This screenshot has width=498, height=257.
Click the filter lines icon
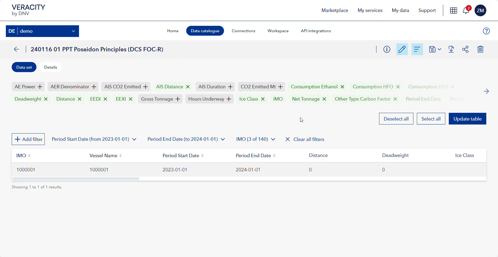point(417,49)
